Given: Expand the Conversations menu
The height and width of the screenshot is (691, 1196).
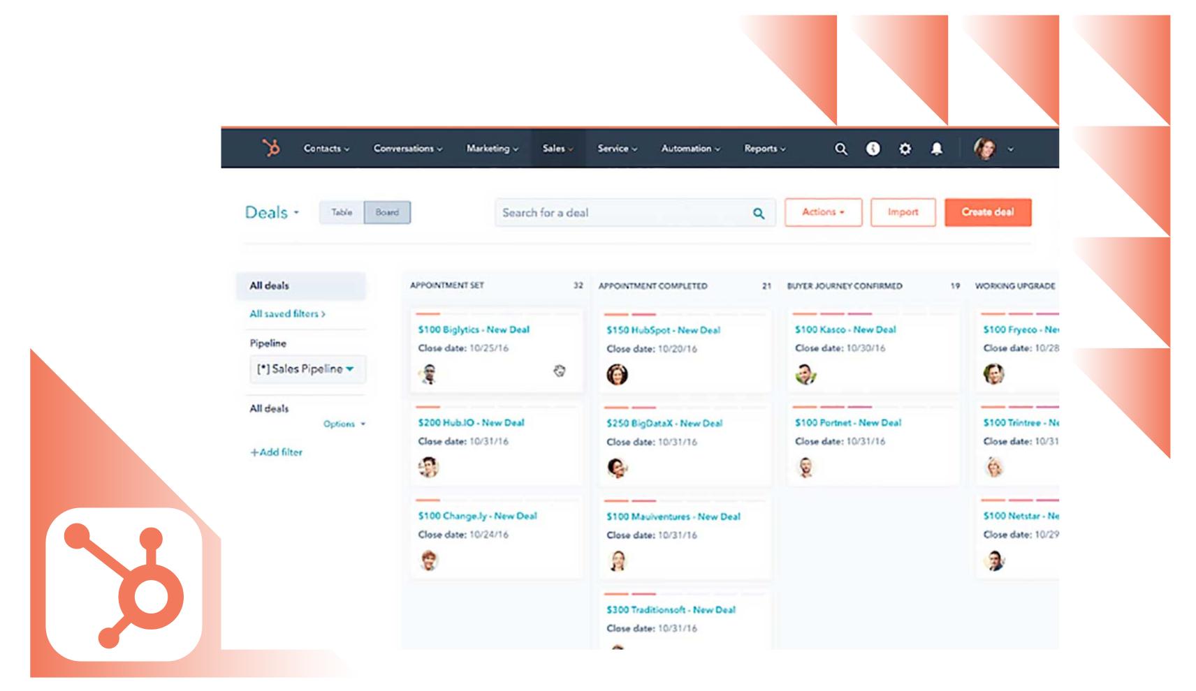Looking at the screenshot, I should [x=408, y=149].
